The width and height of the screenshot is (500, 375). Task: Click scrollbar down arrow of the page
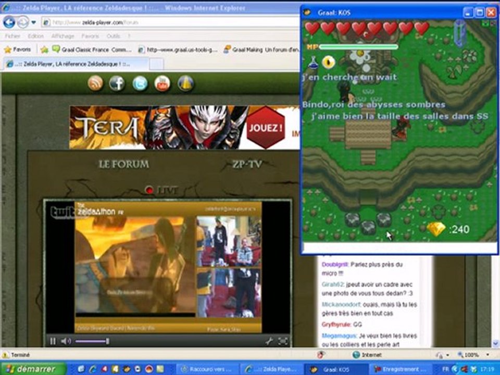(495, 344)
